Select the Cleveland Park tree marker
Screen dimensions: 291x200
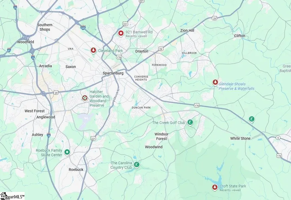93,50
